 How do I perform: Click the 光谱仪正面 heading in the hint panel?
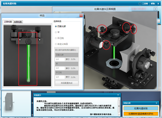[x=42, y=101]
